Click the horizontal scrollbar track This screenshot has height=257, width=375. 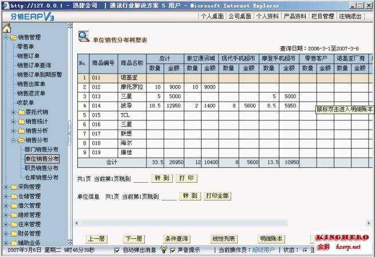coord(184,223)
